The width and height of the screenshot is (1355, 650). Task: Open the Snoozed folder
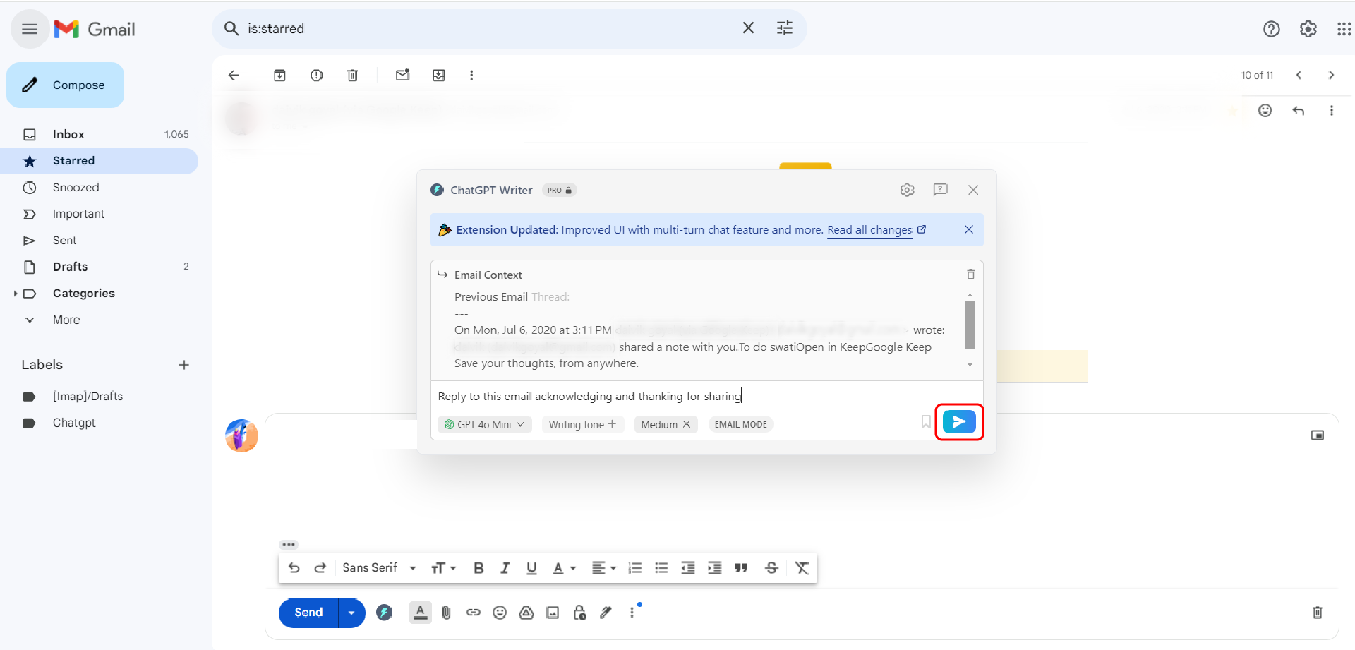pos(99,188)
